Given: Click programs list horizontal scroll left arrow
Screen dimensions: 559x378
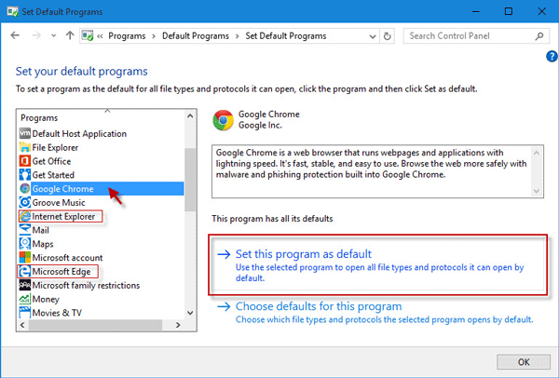Looking at the screenshot, I should tap(22, 325).
